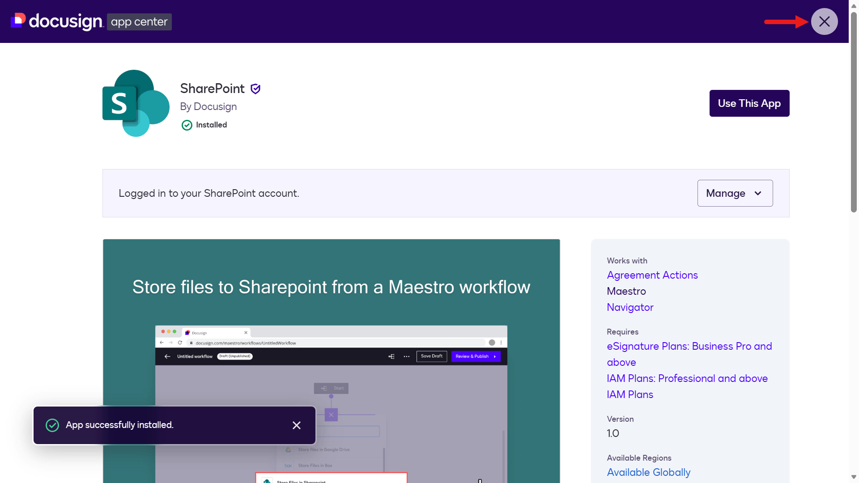Viewport: 859px width, 483px height.
Task: Open eSignature Plans: Business Pro and above
Action: 689,354
